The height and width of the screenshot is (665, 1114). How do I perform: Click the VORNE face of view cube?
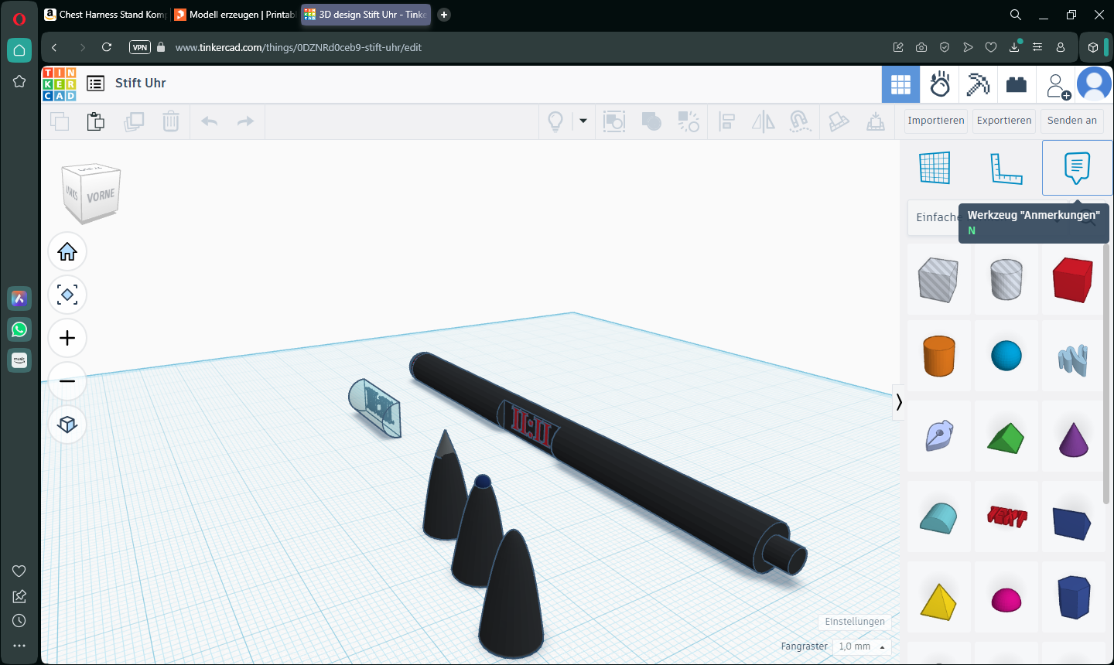pos(101,196)
